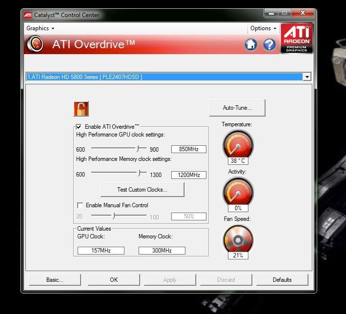The width and height of the screenshot is (346, 314).
Task: Click the ATI Overdrive header emblem icon
Action: coord(35,44)
